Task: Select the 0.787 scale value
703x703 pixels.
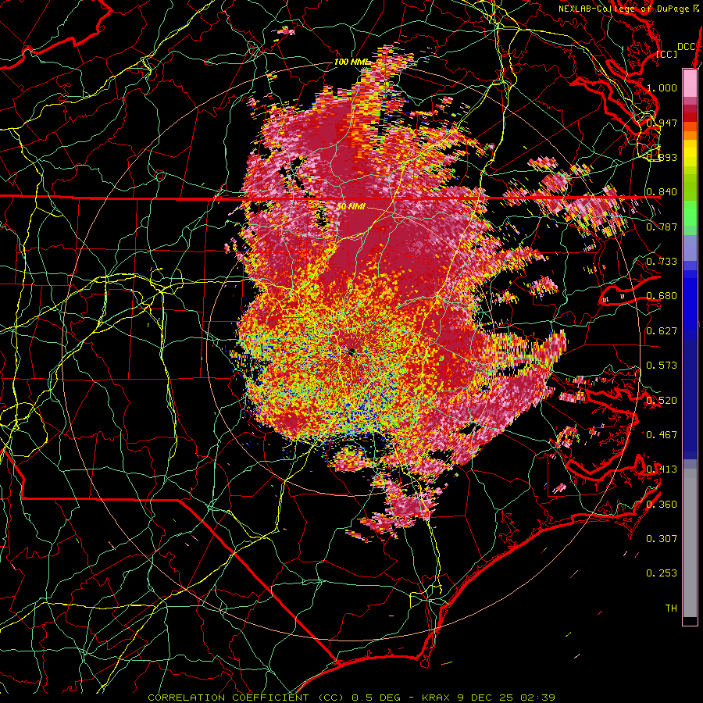Action: click(662, 227)
